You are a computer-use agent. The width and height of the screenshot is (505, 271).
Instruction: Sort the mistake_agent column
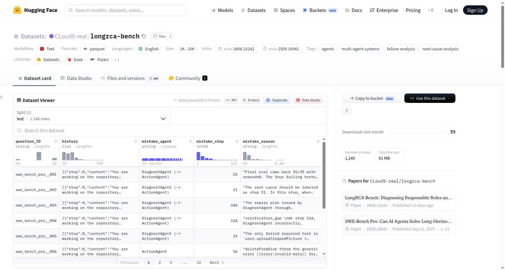click(x=190, y=141)
